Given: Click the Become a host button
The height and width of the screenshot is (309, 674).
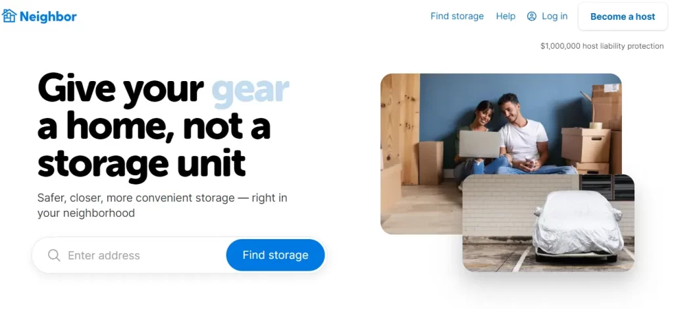Looking at the screenshot, I should (x=623, y=16).
